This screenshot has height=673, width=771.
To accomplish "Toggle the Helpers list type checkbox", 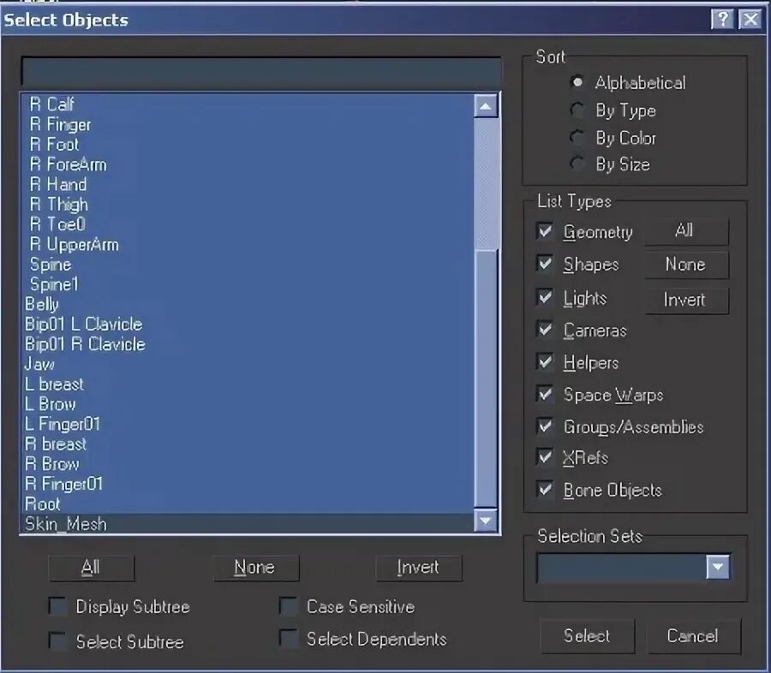I will coord(545,362).
